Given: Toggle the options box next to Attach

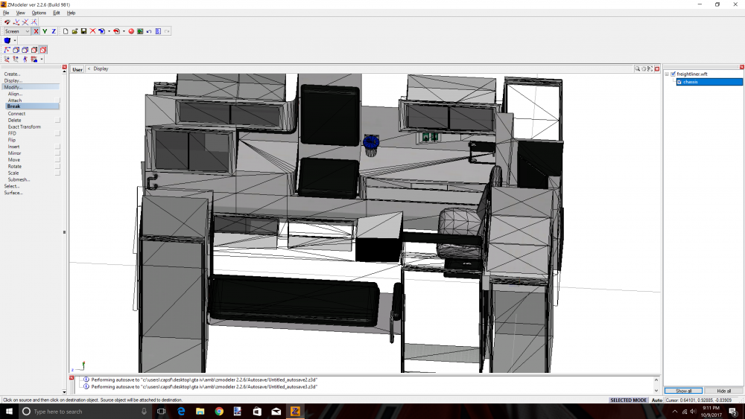Looking at the screenshot, I should pyautogui.click(x=57, y=100).
